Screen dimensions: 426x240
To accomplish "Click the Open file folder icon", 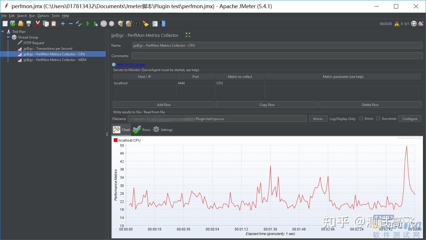I will pyautogui.click(x=21, y=24).
